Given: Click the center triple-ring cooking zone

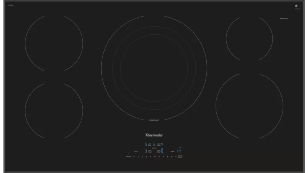Looking at the screenshot, I should [154, 68].
